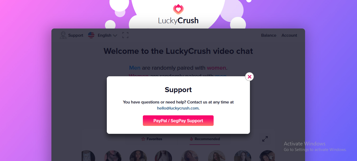Click the US flag language icon

[91, 35]
